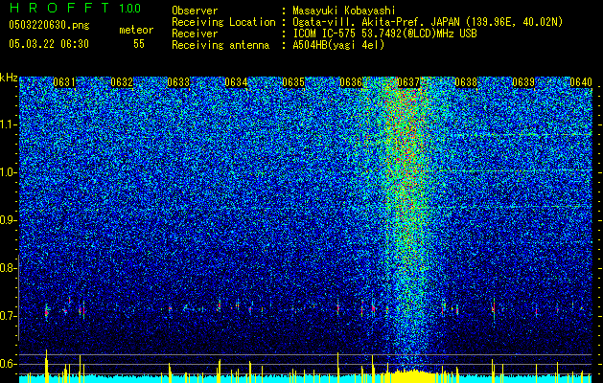Click the date 05.03.22 06:30
The image size is (603, 383).
[49, 44]
